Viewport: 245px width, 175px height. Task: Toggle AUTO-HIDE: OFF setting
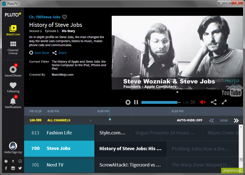point(190,120)
